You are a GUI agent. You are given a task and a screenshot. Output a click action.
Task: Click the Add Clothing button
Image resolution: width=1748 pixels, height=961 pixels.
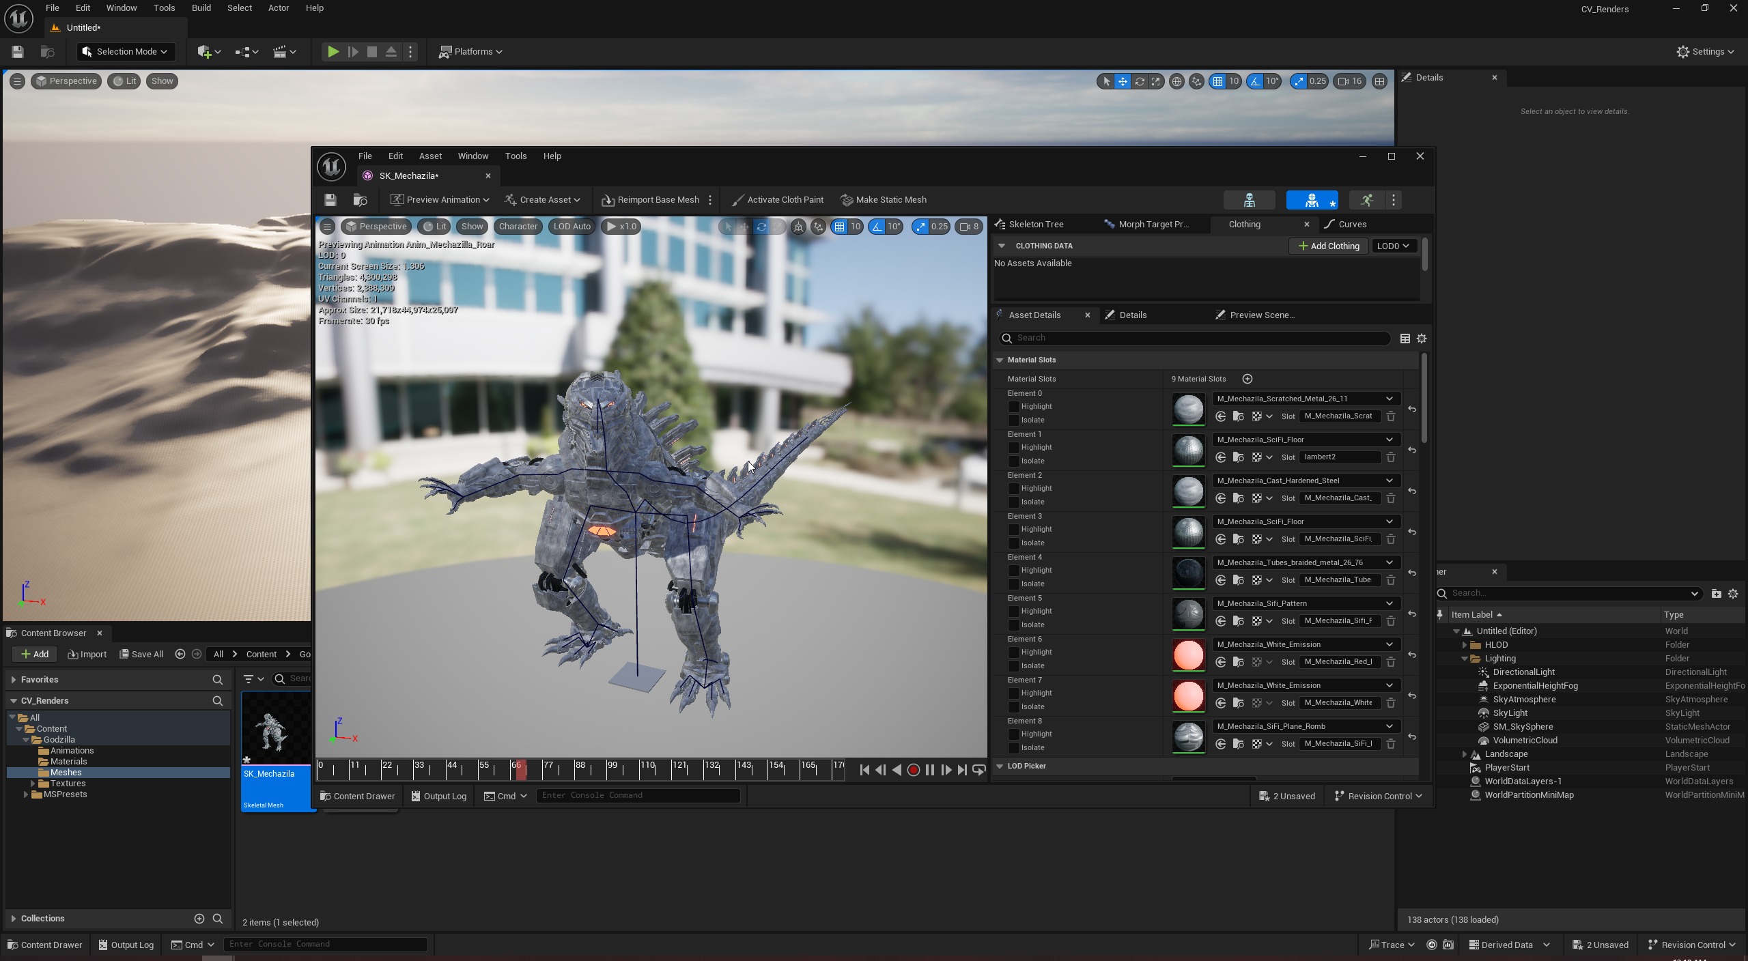pos(1328,246)
